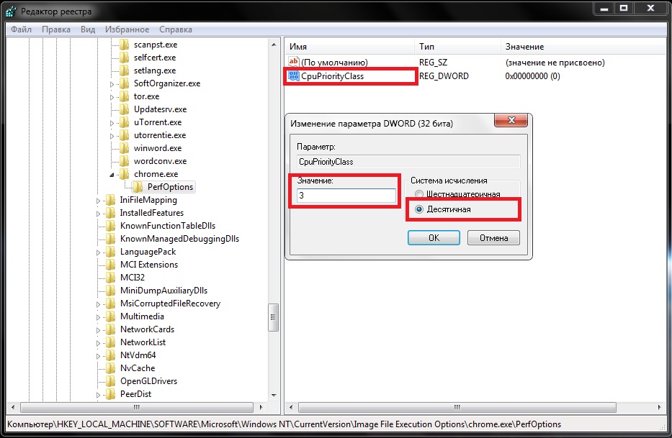
Task: Click the CpuPriorityClass DWORD value icon
Action: tap(293, 76)
